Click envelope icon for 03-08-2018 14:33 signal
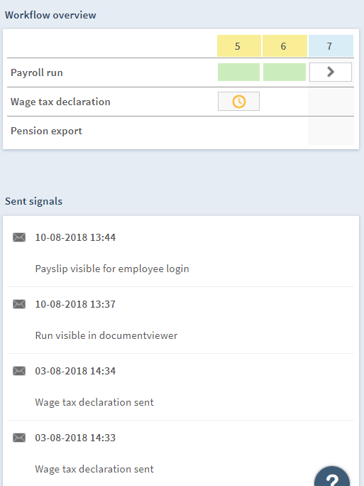 19,438
